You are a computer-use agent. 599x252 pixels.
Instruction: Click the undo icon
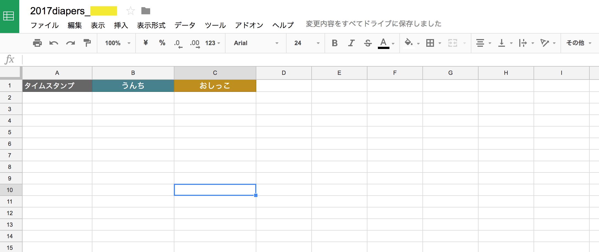54,43
